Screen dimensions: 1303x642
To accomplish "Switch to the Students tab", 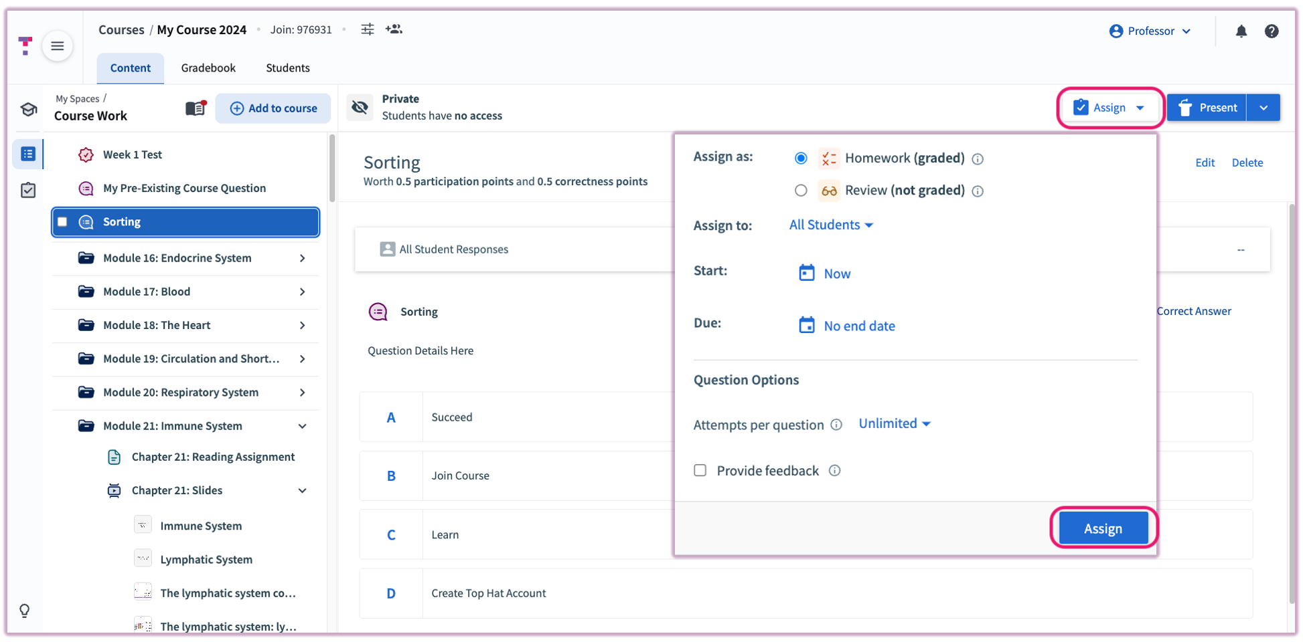I will click(287, 68).
